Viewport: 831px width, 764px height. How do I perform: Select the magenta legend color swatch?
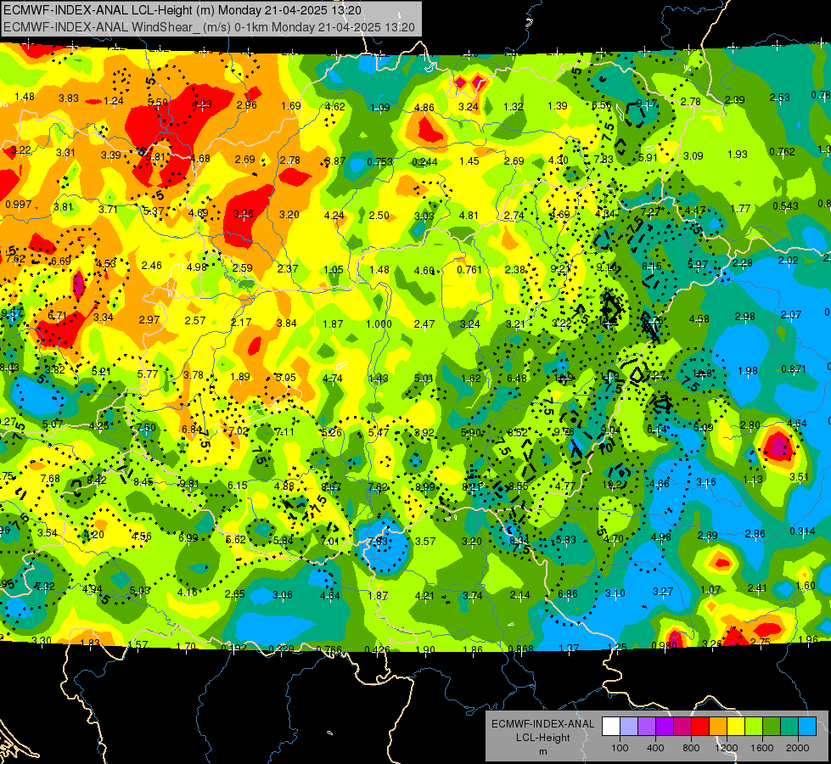[682, 727]
